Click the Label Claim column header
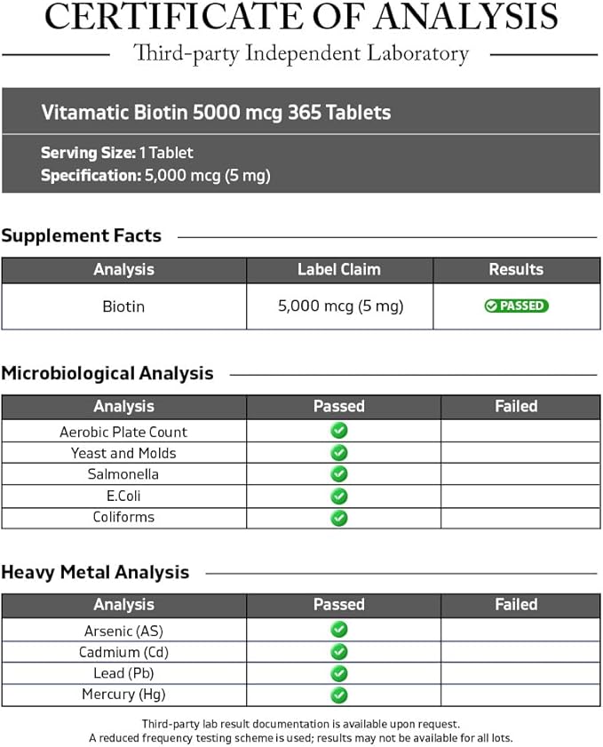Viewport: 603px width, 747px height. (x=339, y=270)
